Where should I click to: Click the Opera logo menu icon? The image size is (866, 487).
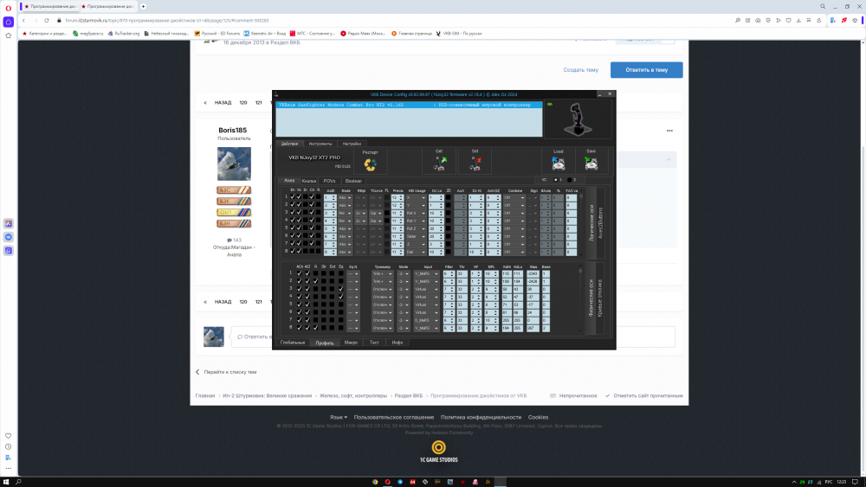click(9, 8)
